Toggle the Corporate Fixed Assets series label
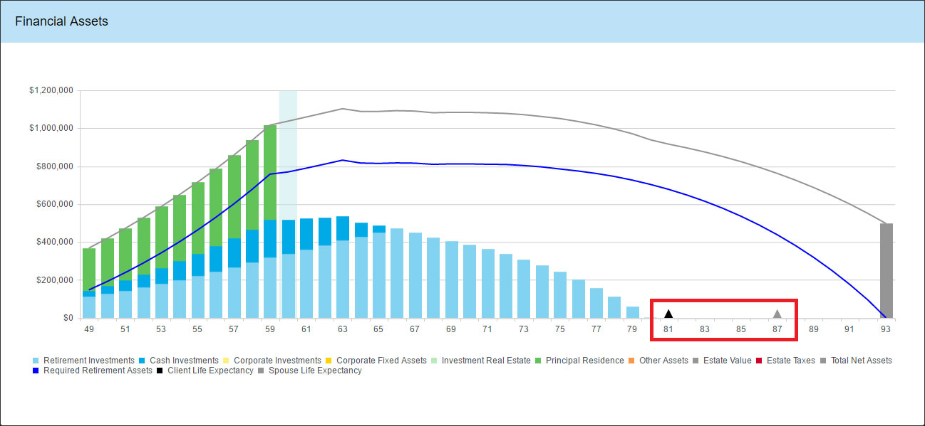Image resolution: width=925 pixels, height=426 pixels. [x=381, y=361]
